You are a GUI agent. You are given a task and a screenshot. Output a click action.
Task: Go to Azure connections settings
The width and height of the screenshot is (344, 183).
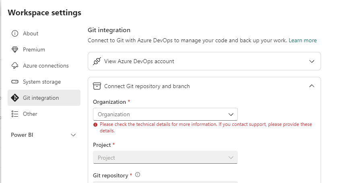click(x=44, y=66)
